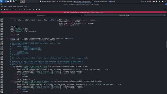Place cursor on 'return TGT' line
Viewport: 167px width, 94px height.
coord(15,35)
